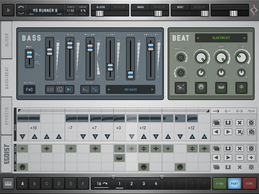Open the ELEKTRO KIT selector
Viewport: 259px width, 194px height.
click(x=221, y=38)
